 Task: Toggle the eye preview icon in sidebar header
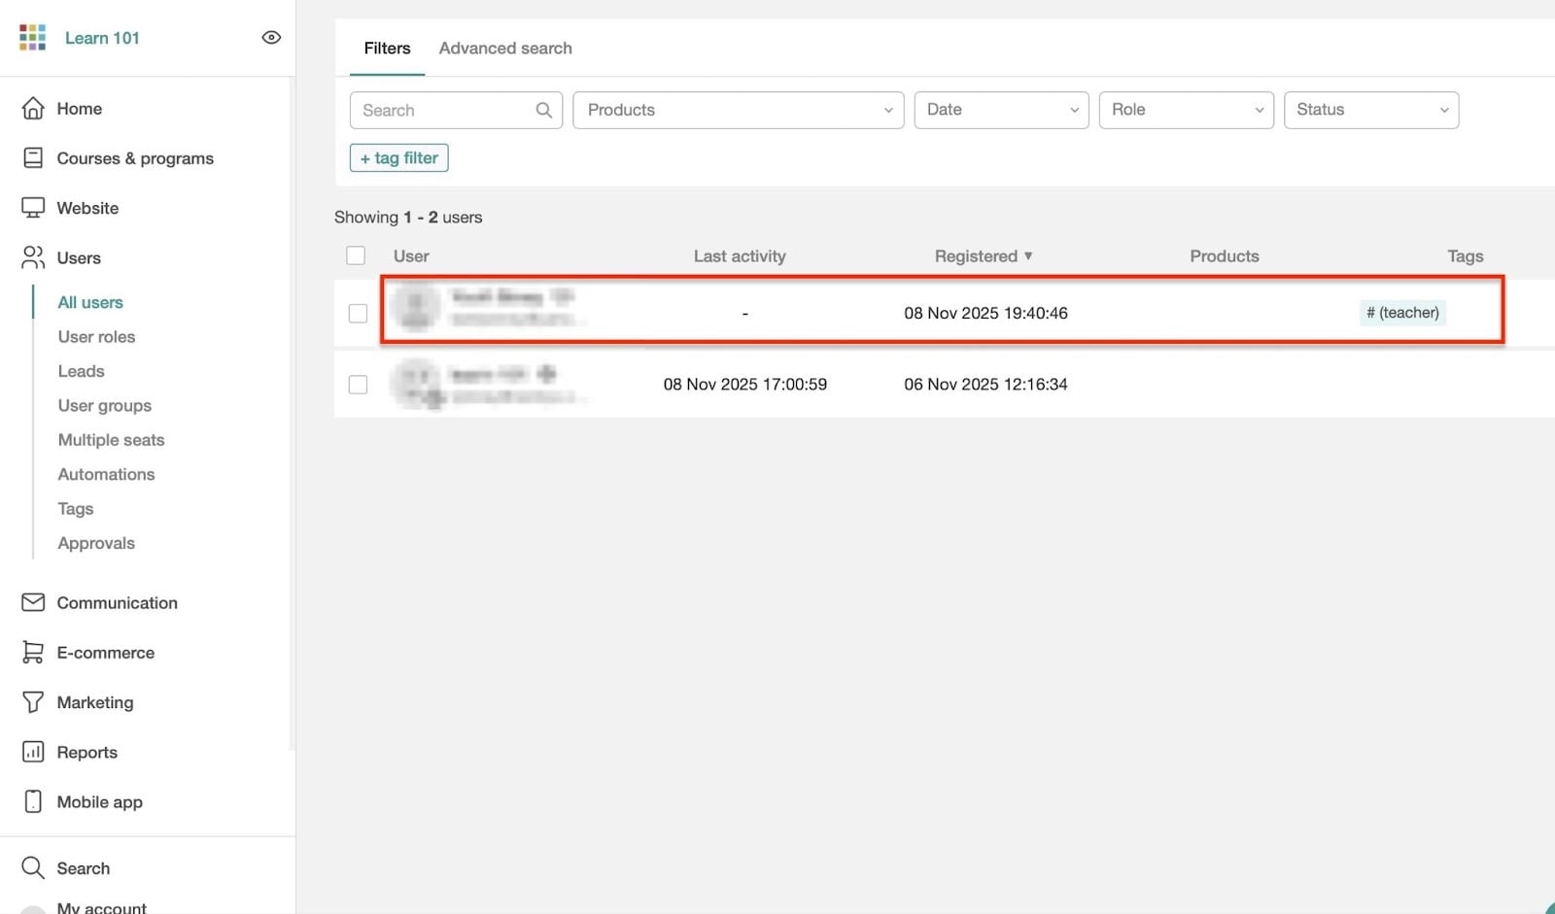[x=271, y=38]
